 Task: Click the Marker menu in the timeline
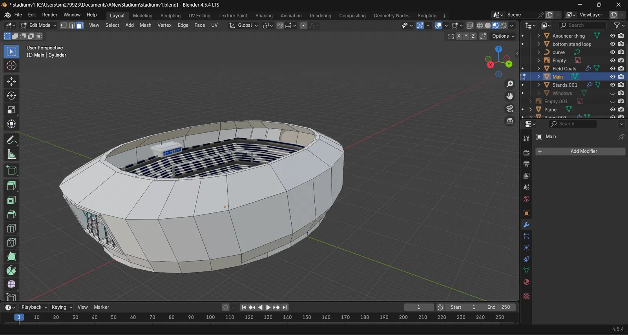pyautogui.click(x=101, y=308)
